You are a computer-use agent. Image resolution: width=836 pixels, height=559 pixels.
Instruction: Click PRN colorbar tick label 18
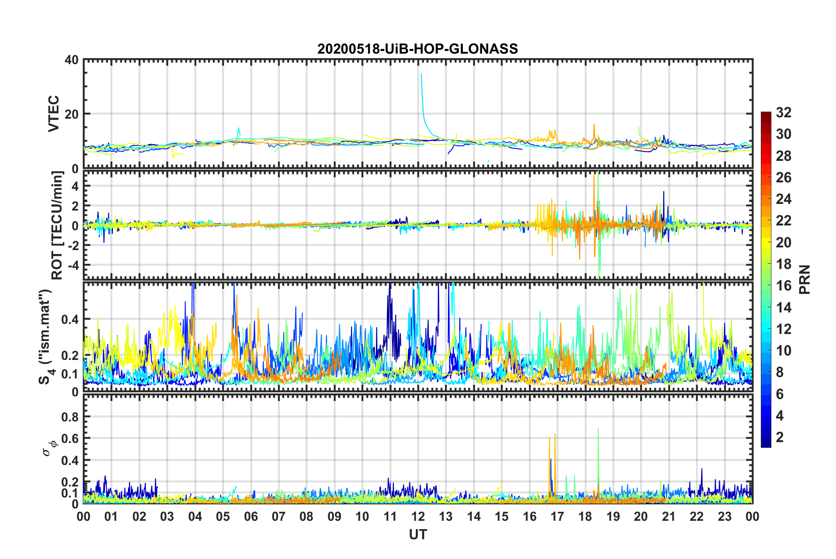coord(783,264)
